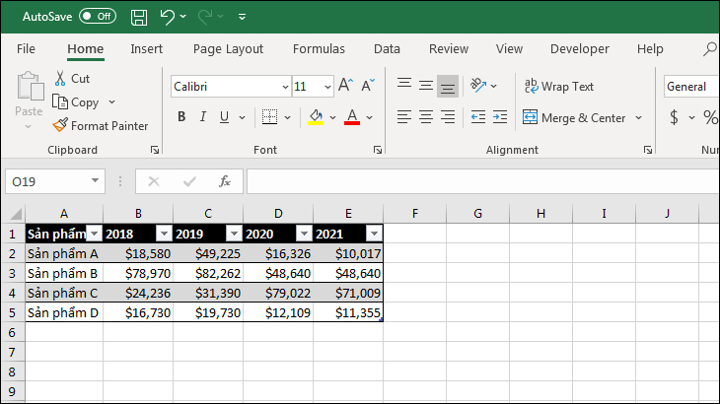
Task: Open the Page Layout tab
Action: 228,48
